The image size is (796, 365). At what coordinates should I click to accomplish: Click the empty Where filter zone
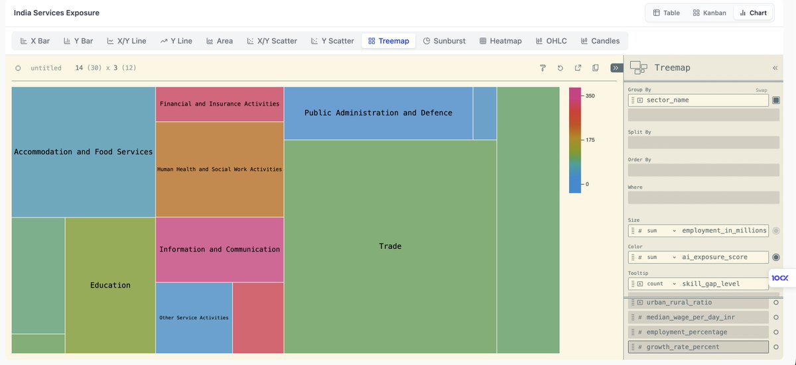coord(704,197)
